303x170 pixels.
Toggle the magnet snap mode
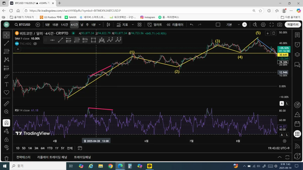[6, 123]
